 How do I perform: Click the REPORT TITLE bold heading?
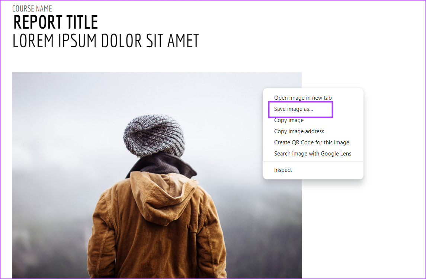(x=55, y=22)
